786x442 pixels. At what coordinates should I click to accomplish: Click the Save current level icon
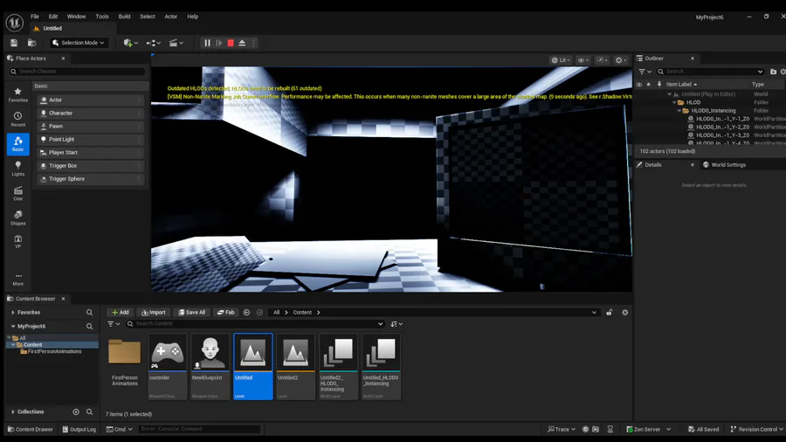(x=14, y=43)
